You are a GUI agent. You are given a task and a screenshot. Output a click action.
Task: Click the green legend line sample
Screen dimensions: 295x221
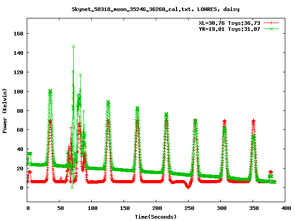(x=271, y=29)
